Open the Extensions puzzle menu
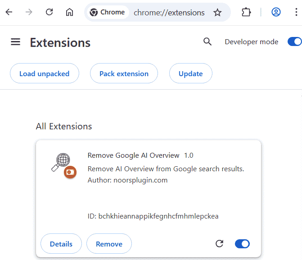Screen dimensions: 302x260 tap(246, 12)
